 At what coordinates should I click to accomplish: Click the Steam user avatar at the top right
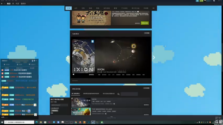(x=205, y=1)
